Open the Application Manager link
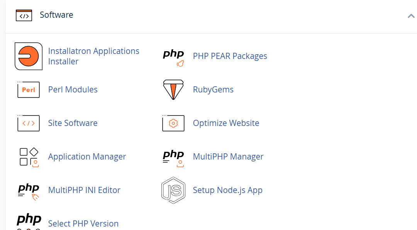Viewport: 417px width, 230px height. coord(87,156)
